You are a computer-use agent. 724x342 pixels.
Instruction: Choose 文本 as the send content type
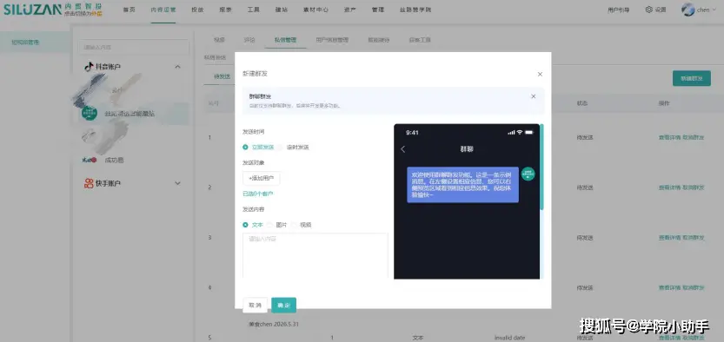point(253,225)
